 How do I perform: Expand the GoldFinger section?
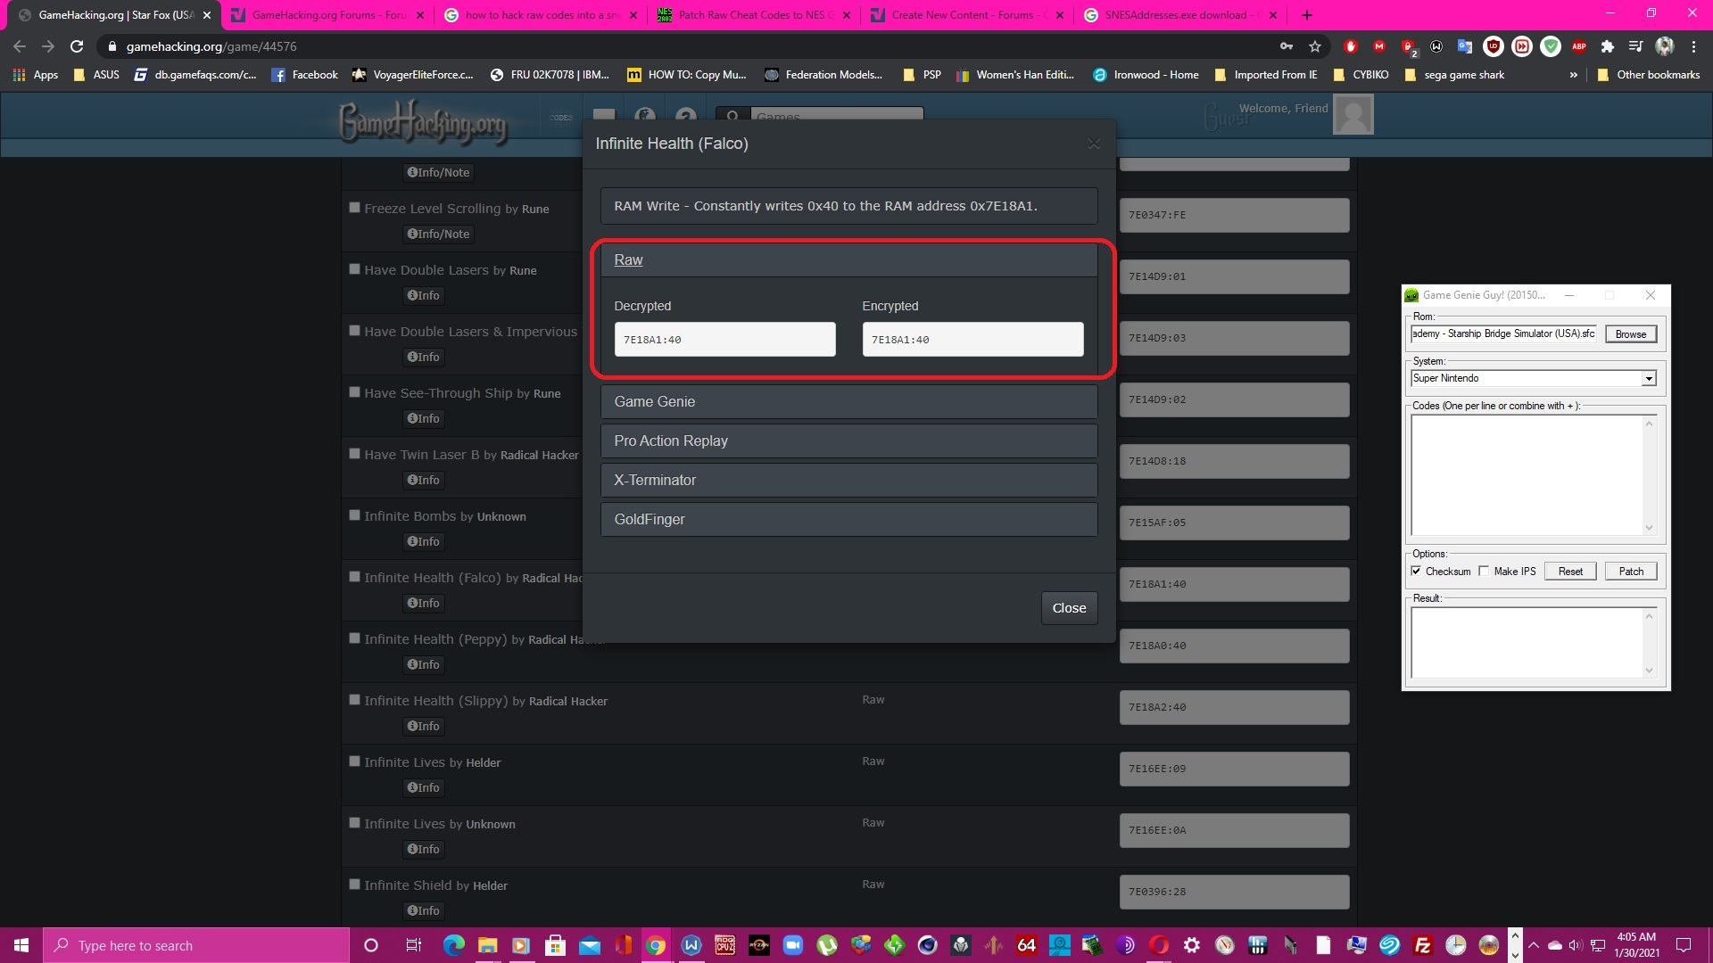point(848,519)
